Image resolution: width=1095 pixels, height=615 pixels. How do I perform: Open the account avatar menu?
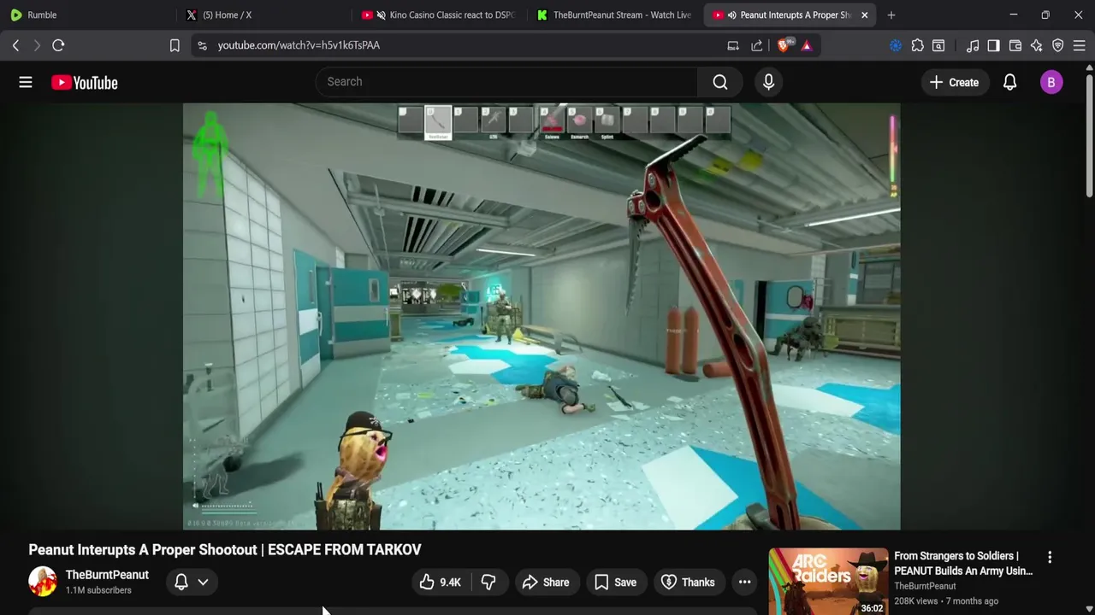(x=1051, y=82)
